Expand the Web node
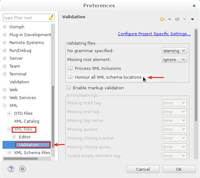 click(x=5, y=90)
